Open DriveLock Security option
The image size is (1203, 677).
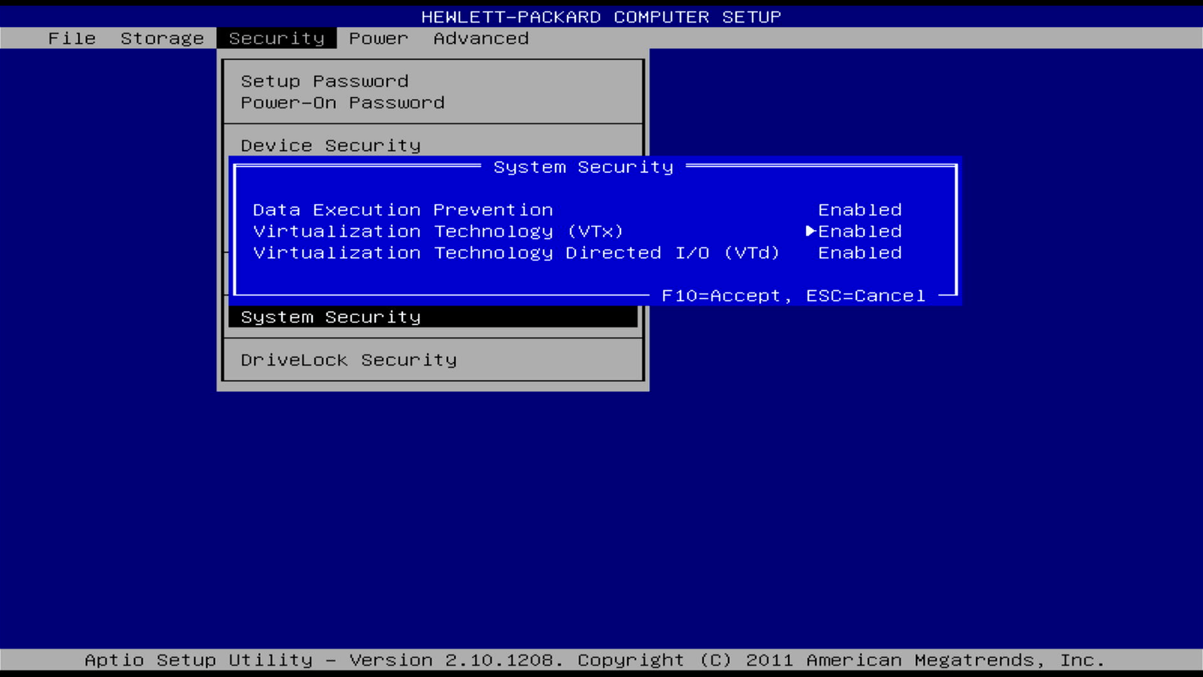pos(348,360)
